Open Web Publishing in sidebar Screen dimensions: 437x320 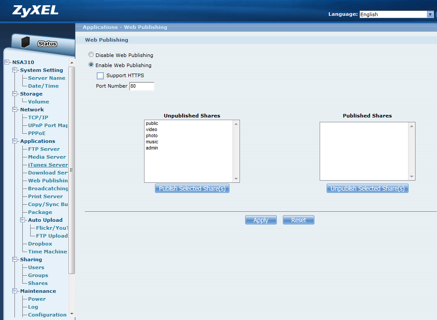pyautogui.click(x=48, y=181)
